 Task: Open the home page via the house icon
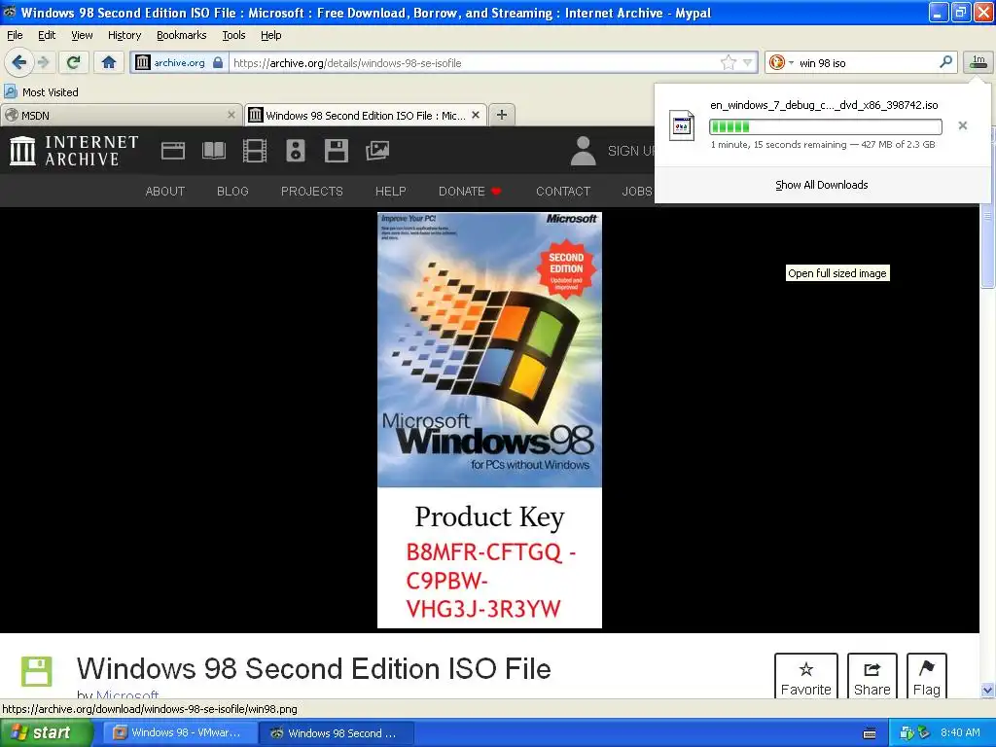pyautogui.click(x=109, y=62)
